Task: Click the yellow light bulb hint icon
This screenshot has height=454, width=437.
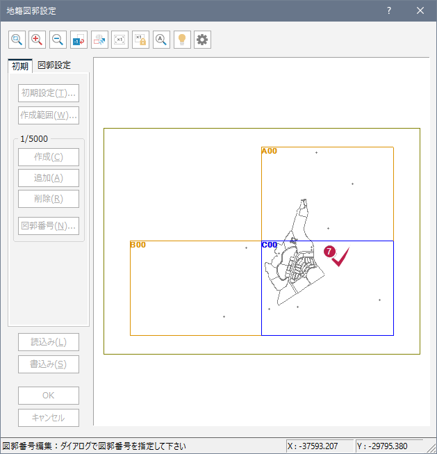Action: point(182,40)
